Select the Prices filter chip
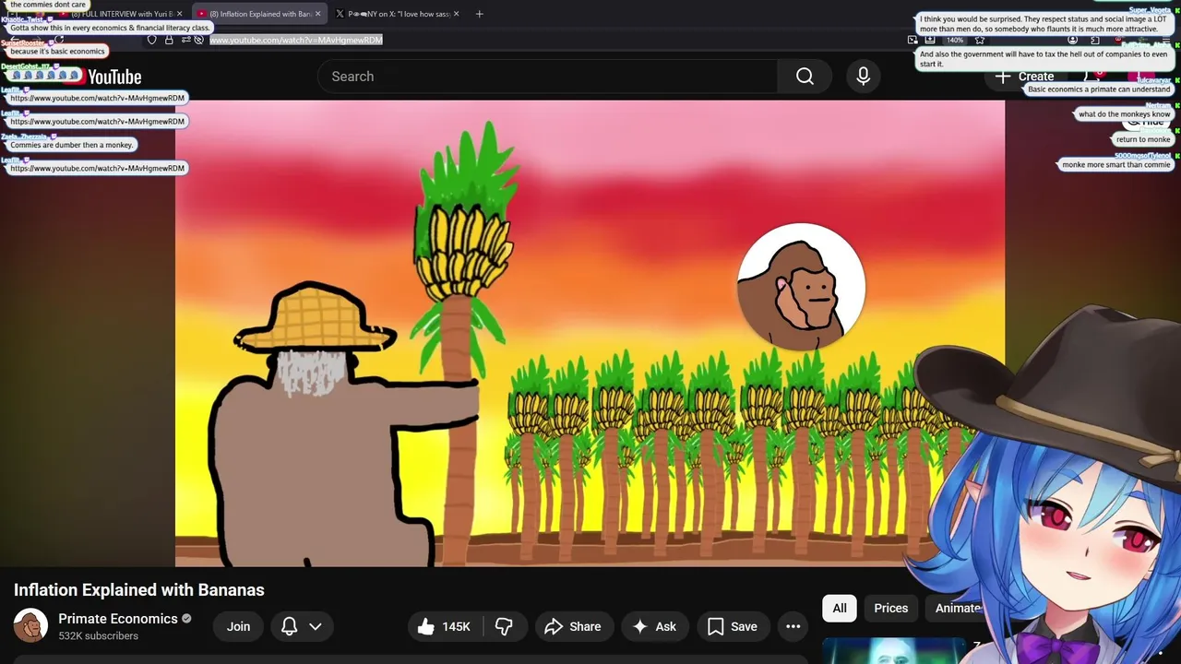1181x664 pixels. pos(891,608)
